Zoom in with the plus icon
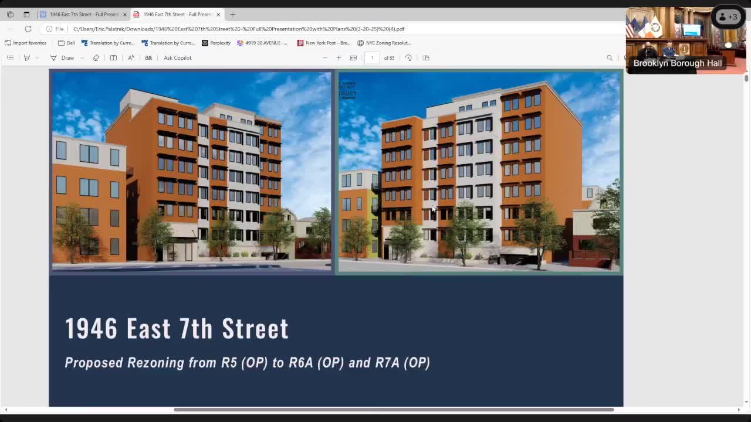This screenshot has width=751, height=422. tap(339, 57)
